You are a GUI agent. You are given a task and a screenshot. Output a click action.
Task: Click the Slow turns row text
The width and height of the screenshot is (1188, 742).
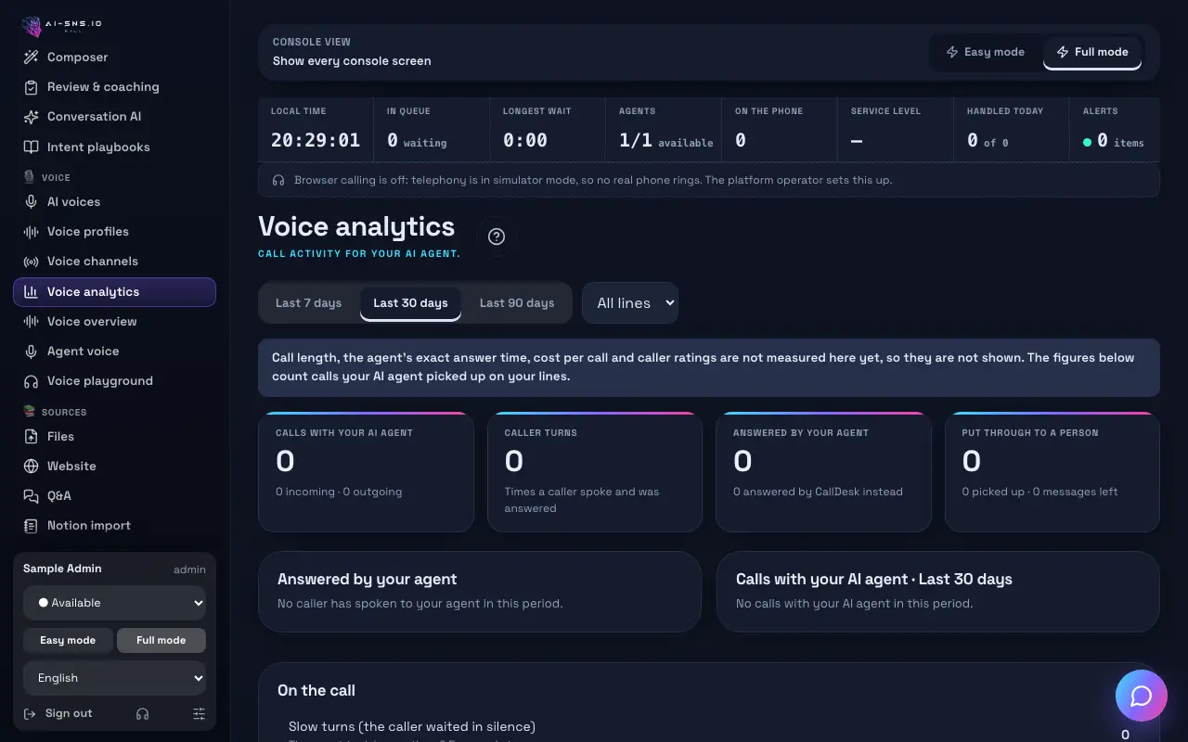click(412, 726)
